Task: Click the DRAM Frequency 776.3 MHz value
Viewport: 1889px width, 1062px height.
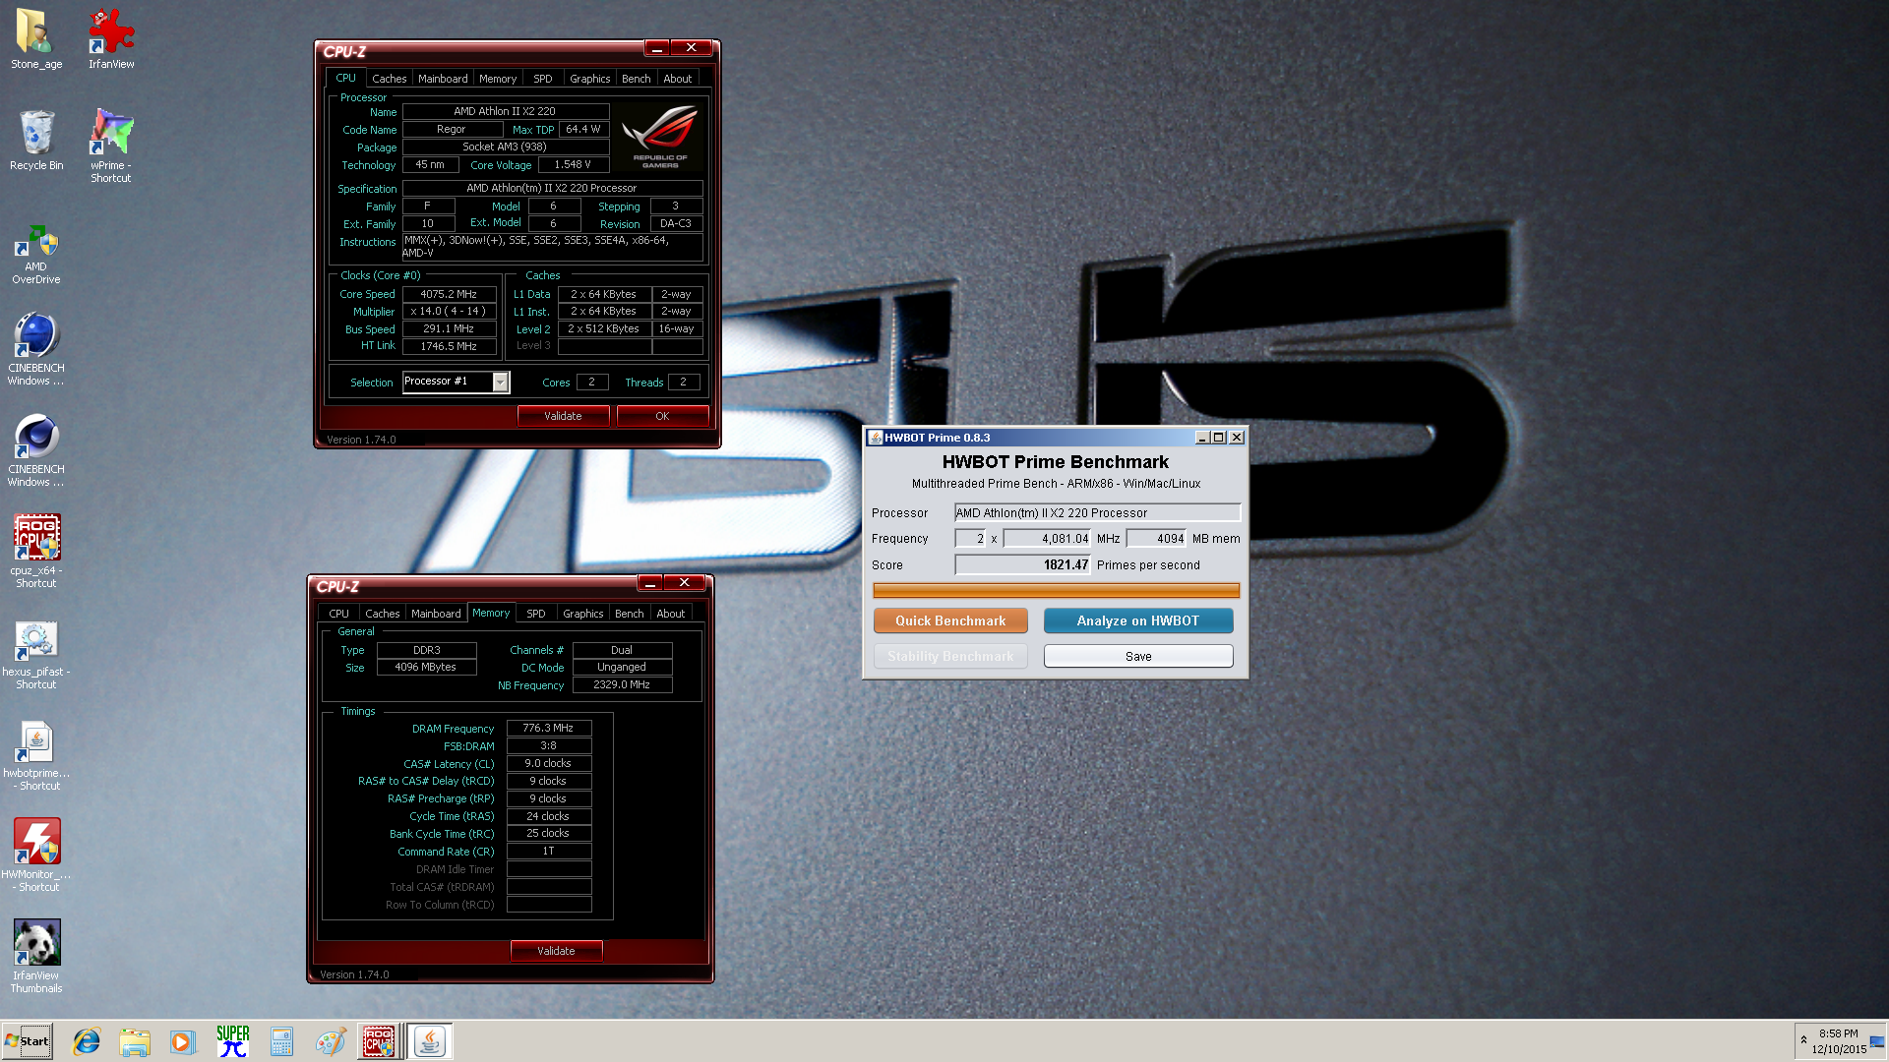Action: click(548, 728)
